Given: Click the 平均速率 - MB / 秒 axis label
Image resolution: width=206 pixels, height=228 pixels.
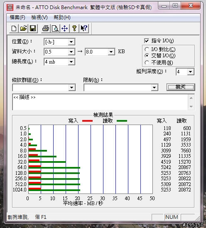Looking at the screenshot, I should click(x=83, y=203).
